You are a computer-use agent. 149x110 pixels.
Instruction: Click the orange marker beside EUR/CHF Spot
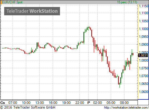[1, 2]
